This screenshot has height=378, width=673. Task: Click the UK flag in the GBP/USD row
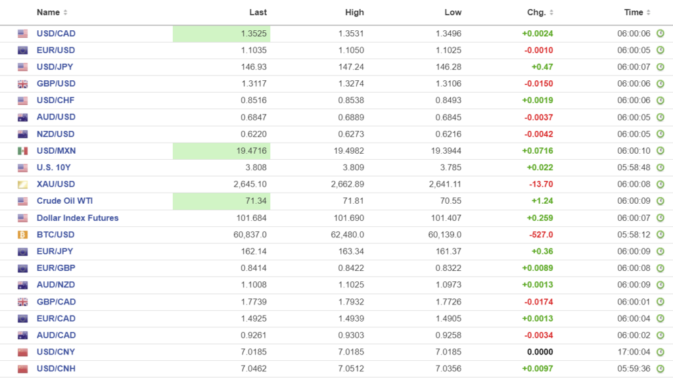tap(23, 84)
